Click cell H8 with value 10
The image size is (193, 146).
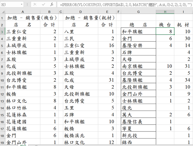[x=165, y=66]
